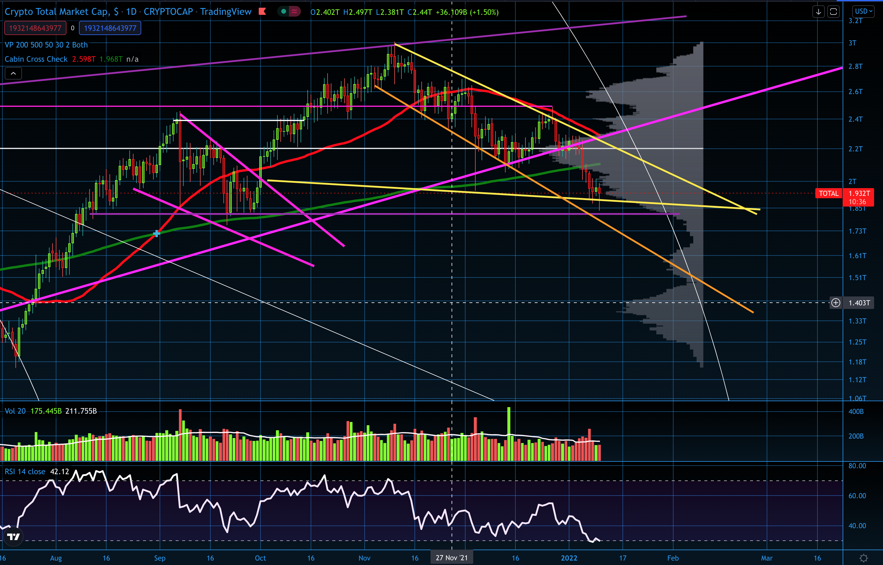883x565 pixels.
Task: Click the red TOTAL price label tag
Action: [828, 193]
